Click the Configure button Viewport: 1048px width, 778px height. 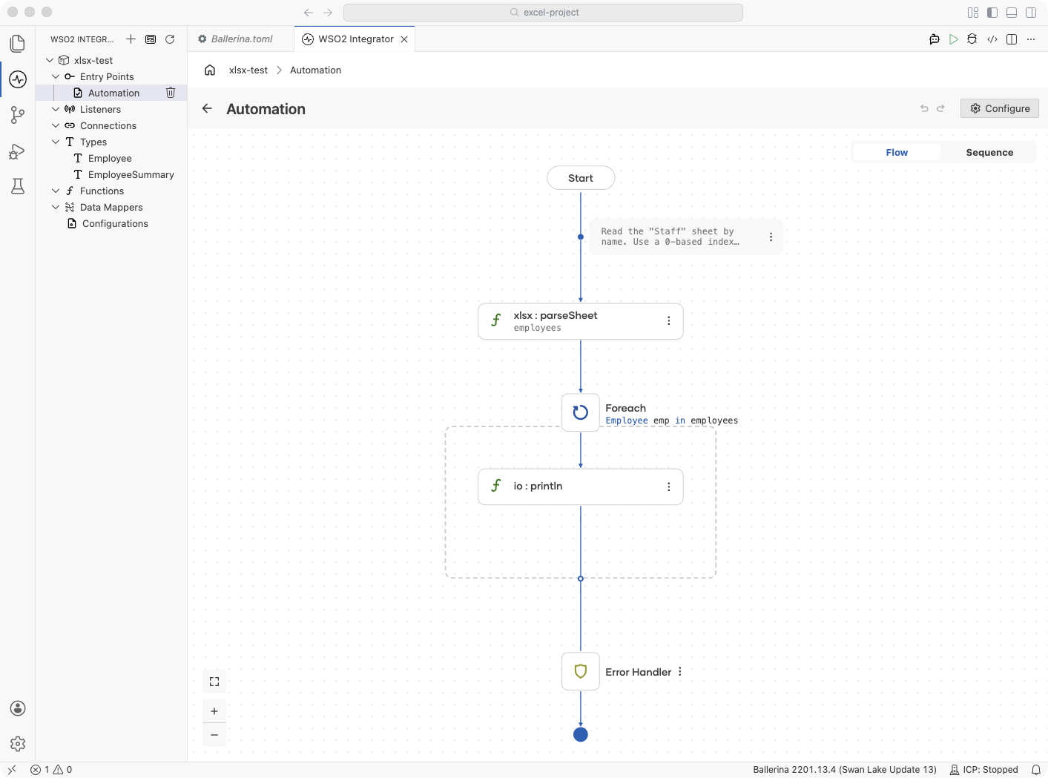click(1000, 108)
